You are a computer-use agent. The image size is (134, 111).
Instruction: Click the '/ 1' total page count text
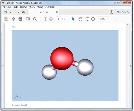coord(63,19)
